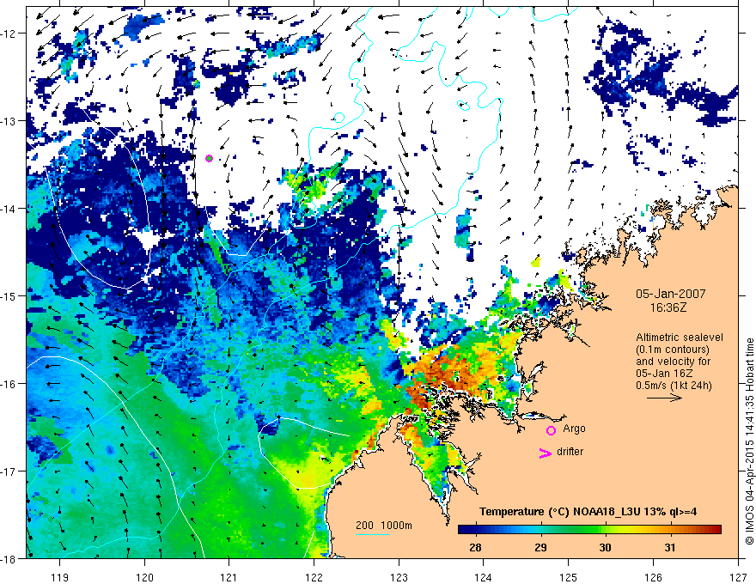Click the cyan bathymetry legend line
756x584 pixels.
pos(372,534)
